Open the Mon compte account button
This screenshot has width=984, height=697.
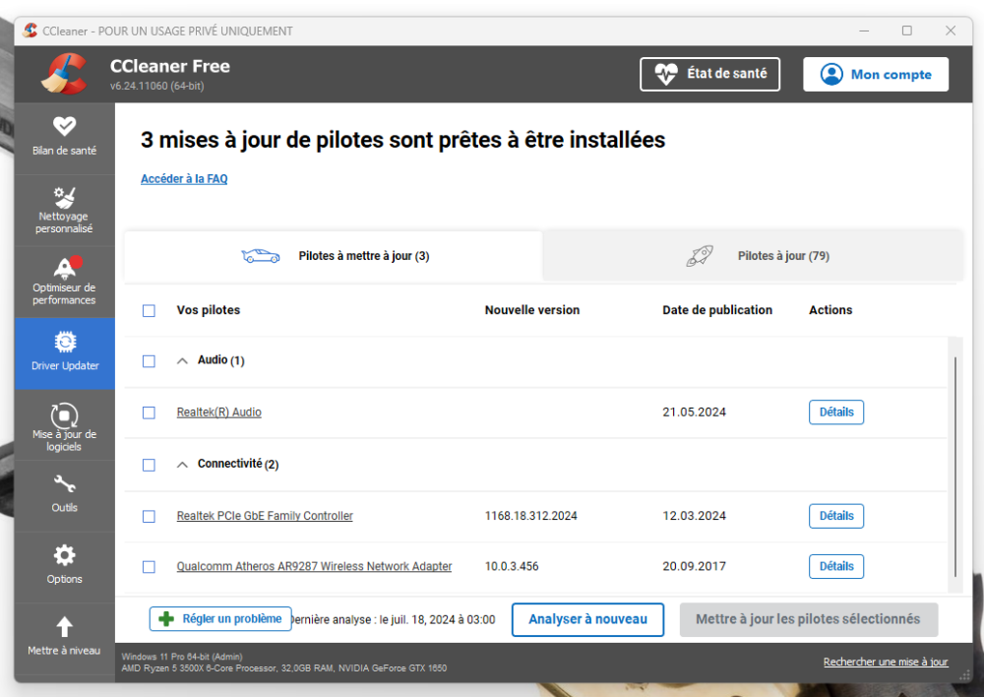coord(875,75)
